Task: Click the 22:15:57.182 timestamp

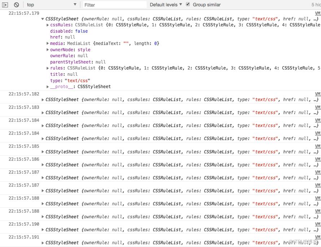Action: [x=24, y=94]
